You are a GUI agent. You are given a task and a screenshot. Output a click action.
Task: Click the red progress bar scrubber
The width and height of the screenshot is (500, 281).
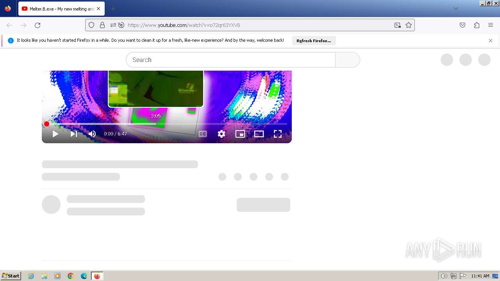point(46,124)
